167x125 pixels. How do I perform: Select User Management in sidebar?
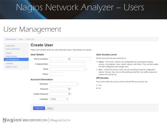point(16,59)
